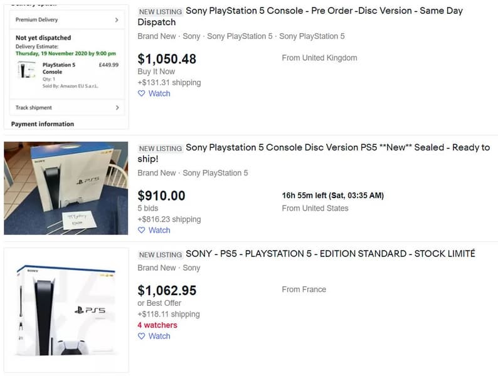Click the 16h 55m left auction timer
The height and width of the screenshot is (376, 498).
click(x=332, y=196)
